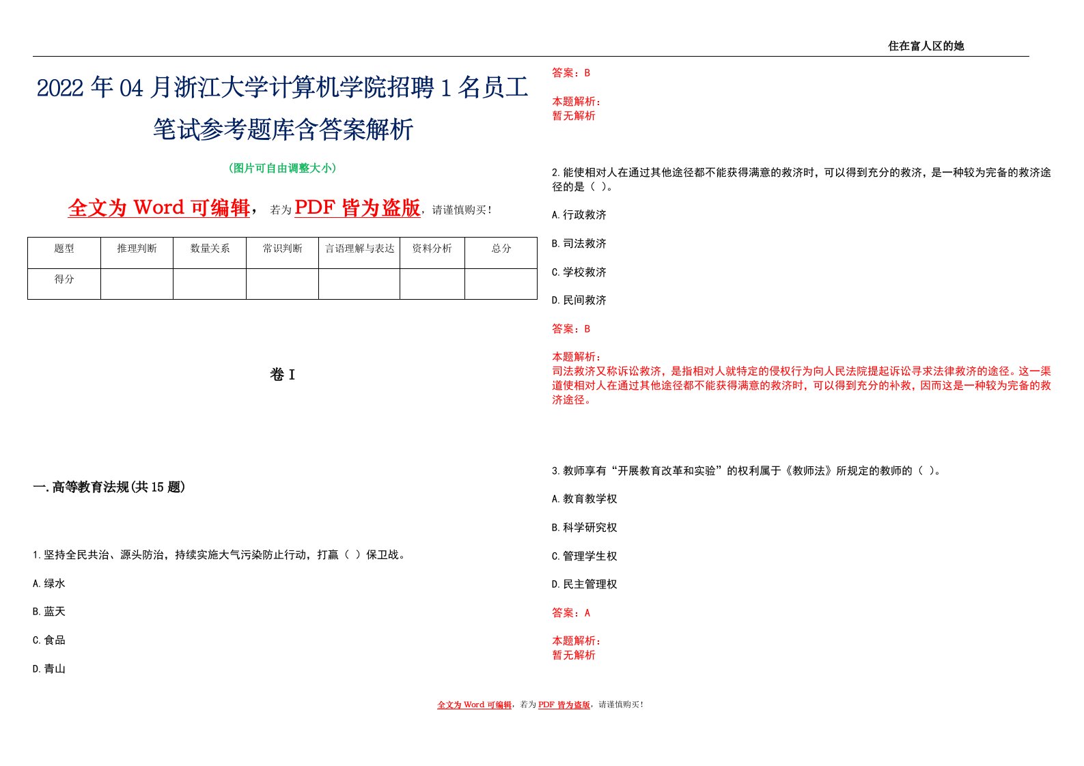Select option 'B.蓝天' in question 1
The height and width of the screenshot is (766, 1084).
[49, 612]
